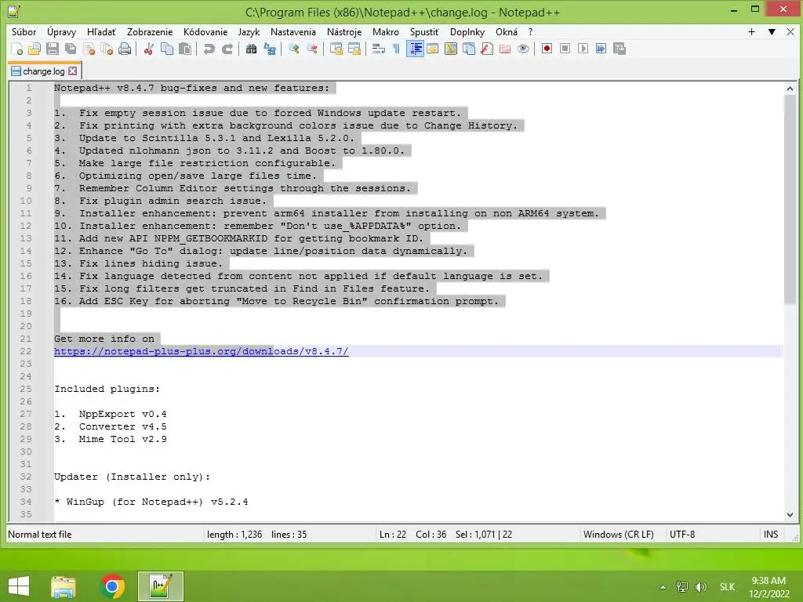Open the Hľadať menu
Screen dimensions: 803x602
[101, 31]
